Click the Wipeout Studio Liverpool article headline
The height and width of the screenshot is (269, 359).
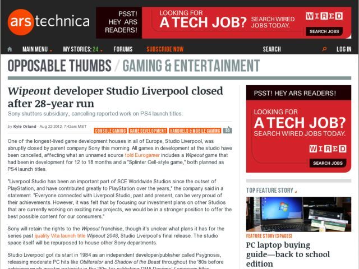[x=115, y=97]
